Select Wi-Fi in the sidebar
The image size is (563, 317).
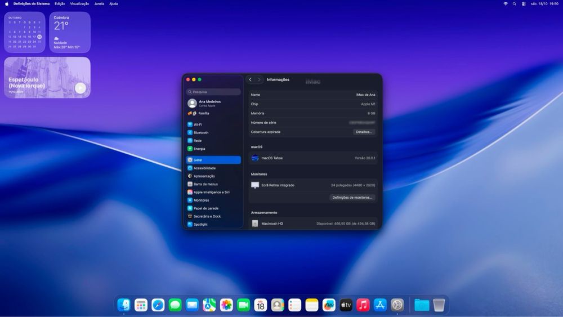(x=213, y=124)
